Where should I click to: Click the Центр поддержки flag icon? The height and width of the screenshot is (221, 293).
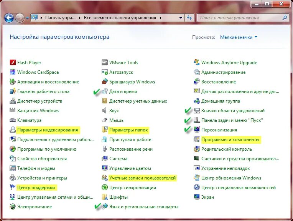13,187
